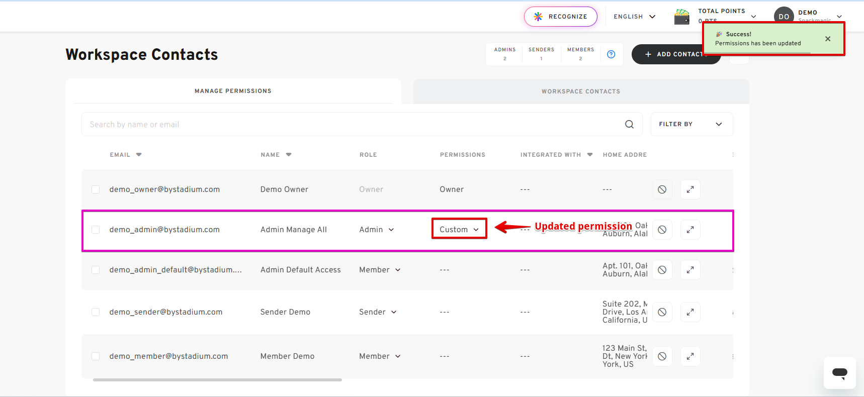864x397 pixels.
Task: Click the horizontal table scrollbar
Action: (217, 380)
